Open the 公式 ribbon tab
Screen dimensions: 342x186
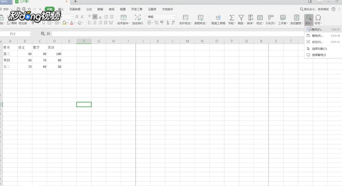[89, 9]
